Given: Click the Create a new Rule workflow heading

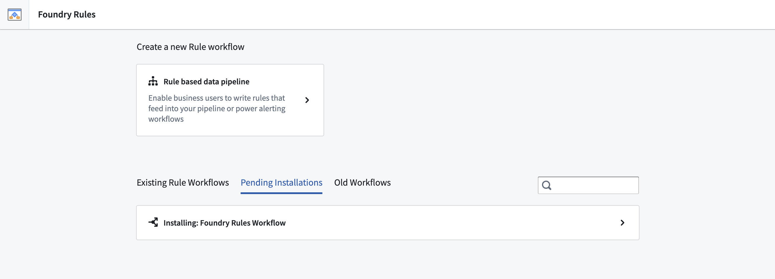Looking at the screenshot, I should [190, 47].
